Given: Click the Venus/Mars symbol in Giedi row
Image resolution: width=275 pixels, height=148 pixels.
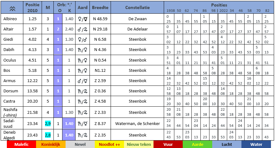Looking at the screenshot, I should coord(82,39).
